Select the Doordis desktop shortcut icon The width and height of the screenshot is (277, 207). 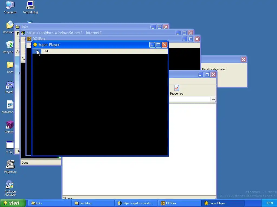click(x=9, y=87)
